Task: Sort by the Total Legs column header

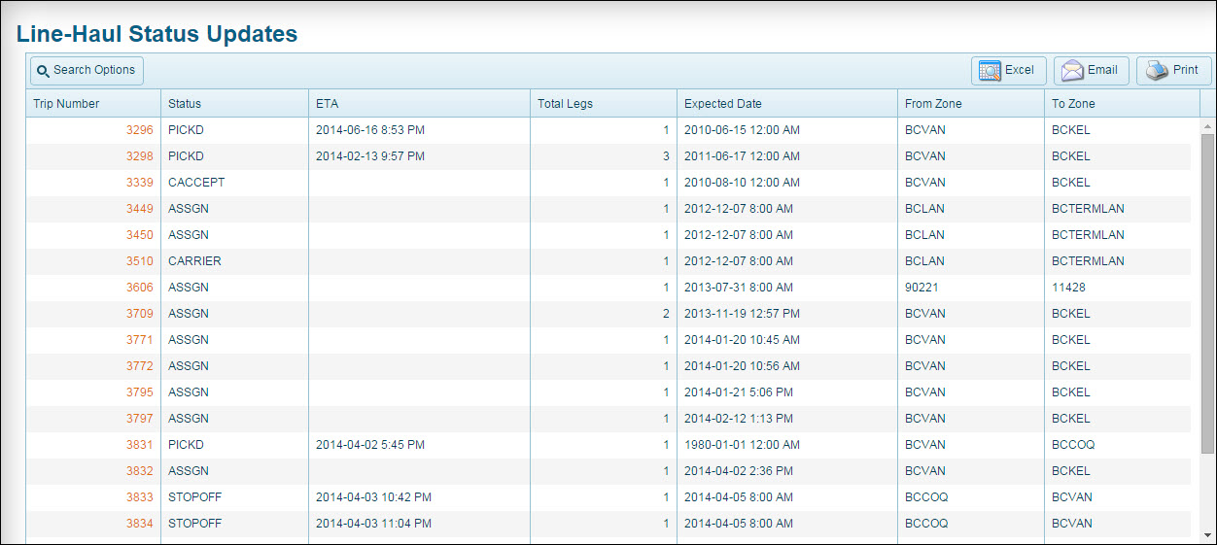Action: [604, 104]
